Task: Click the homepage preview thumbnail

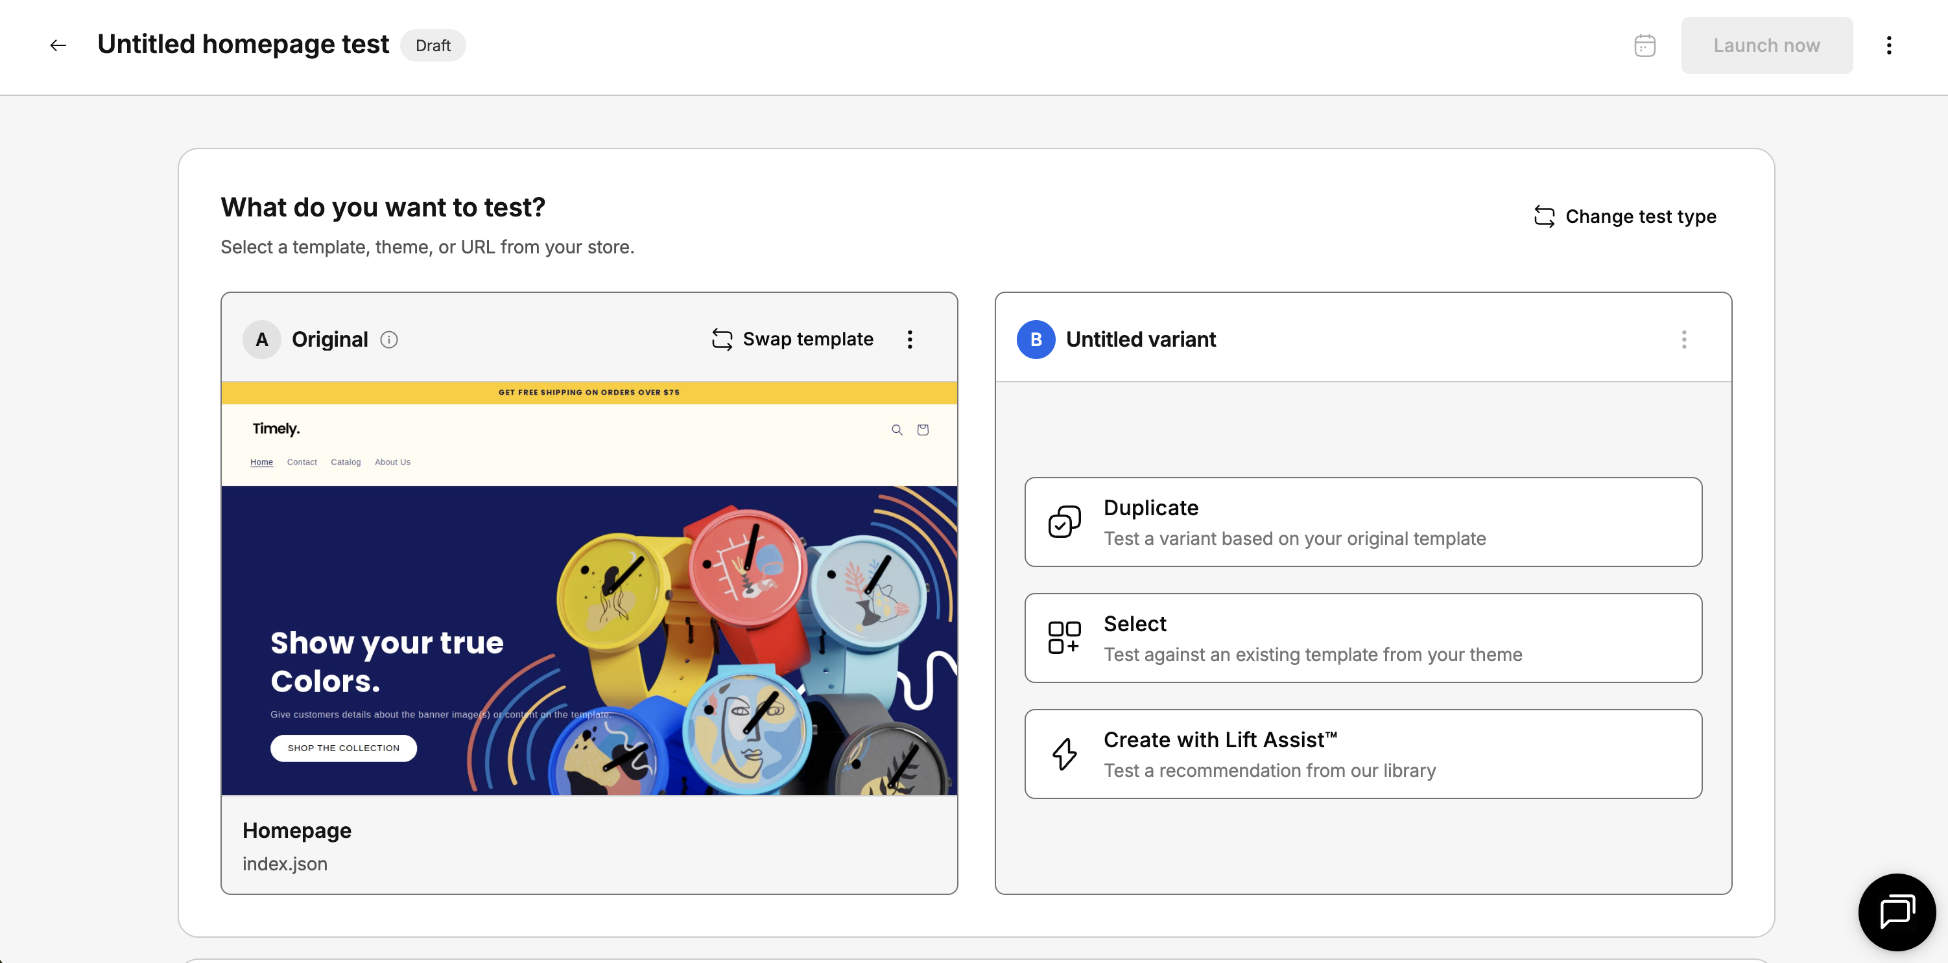Action: coord(588,590)
